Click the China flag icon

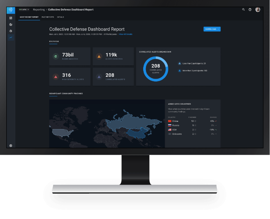[169, 121]
